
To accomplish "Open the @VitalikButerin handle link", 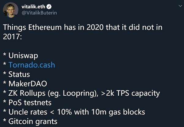I will tap(39, 13).
